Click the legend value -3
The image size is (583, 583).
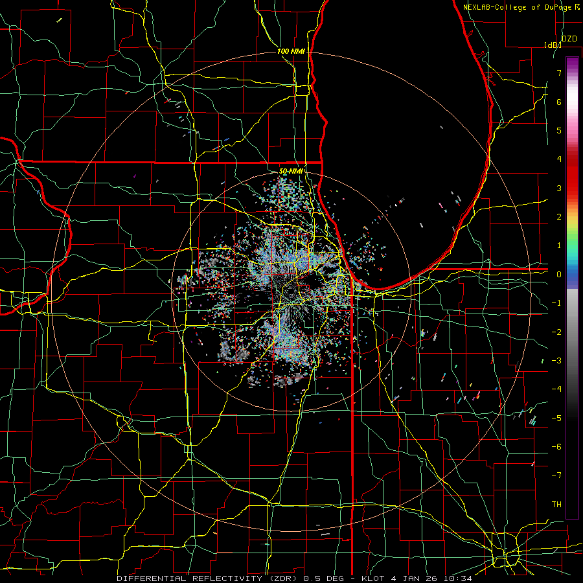tap(556, 361)
